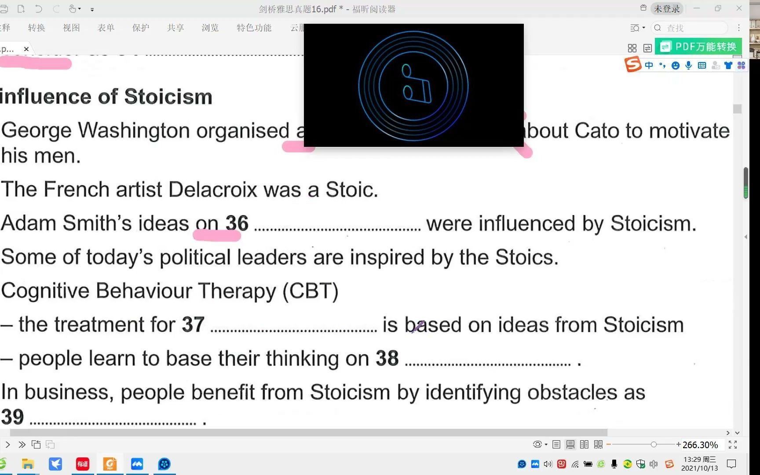Click the audio playback overlay window
This screenshot has height=475, width=760.
[x=413, y=85]
